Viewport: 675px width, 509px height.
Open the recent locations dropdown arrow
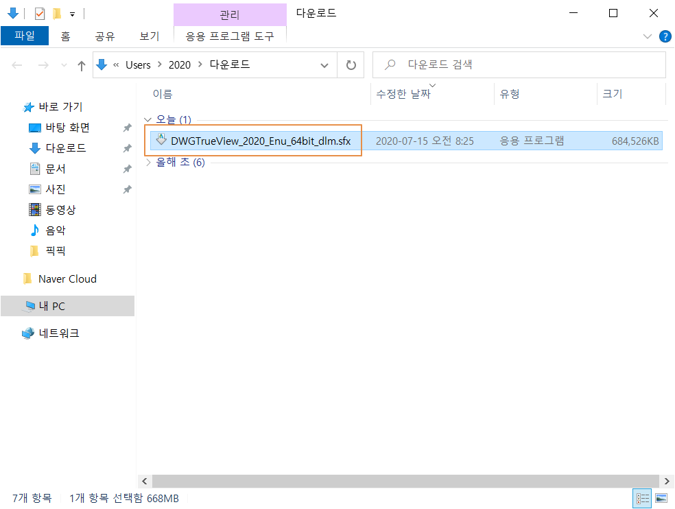pos(64,65)
